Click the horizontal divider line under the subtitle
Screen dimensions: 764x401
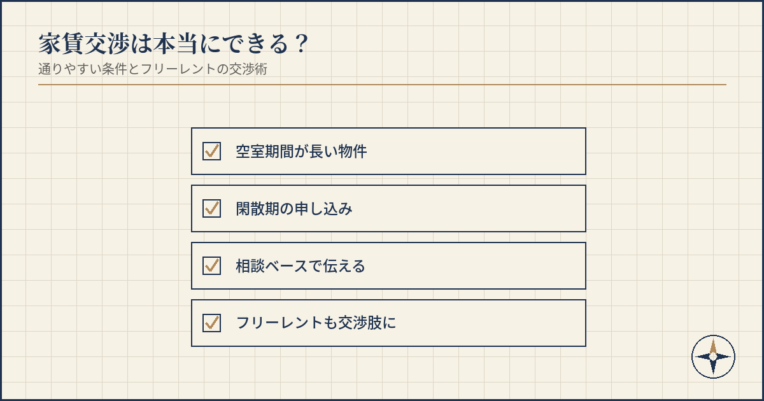click(382, 84)
